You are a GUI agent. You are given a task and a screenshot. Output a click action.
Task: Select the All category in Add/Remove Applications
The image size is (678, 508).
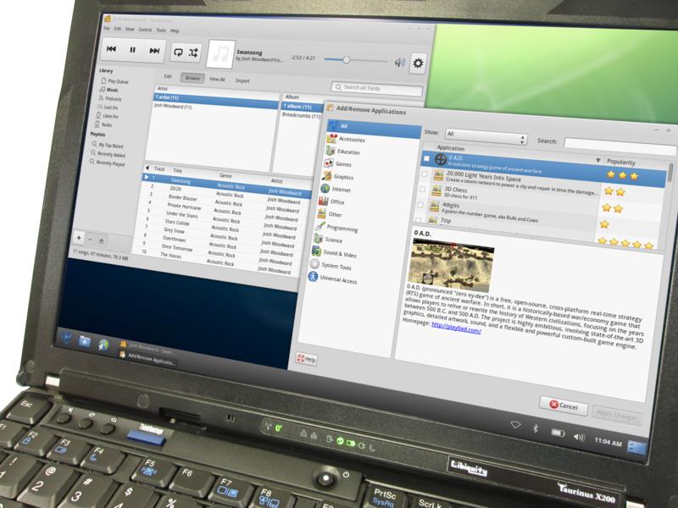[374, 128]
